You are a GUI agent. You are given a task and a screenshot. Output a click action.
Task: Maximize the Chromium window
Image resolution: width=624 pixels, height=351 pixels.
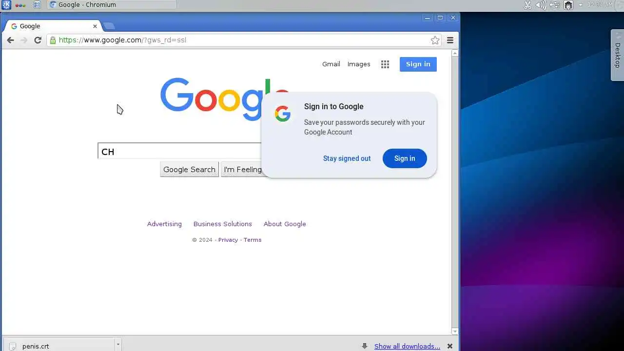point(440,18)
